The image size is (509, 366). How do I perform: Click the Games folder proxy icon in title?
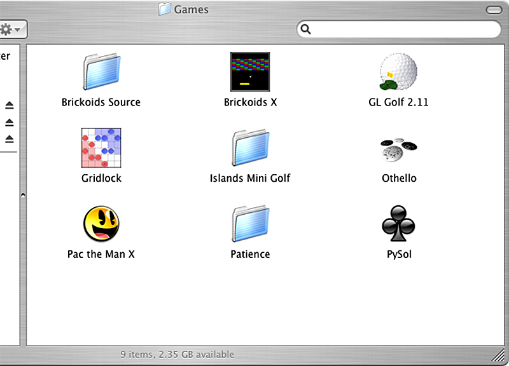165,9
